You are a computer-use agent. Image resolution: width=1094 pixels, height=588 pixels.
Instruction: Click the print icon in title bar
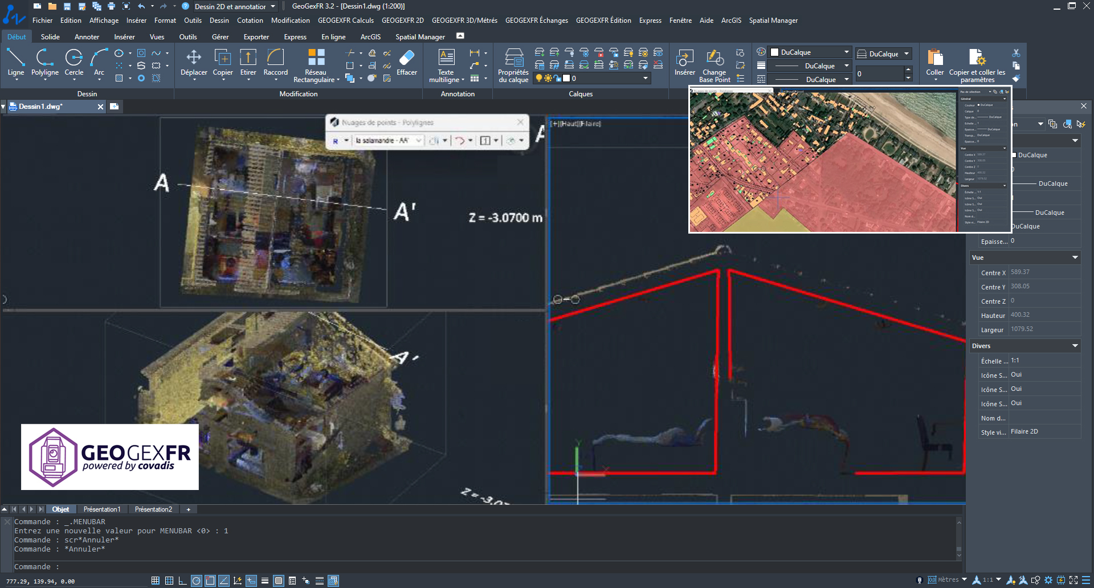click(x=111, y=6)
